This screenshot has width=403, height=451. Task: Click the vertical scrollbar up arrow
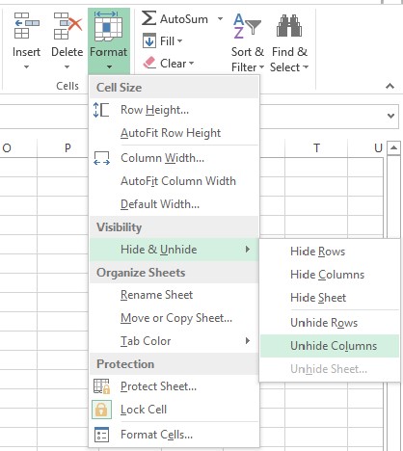point(393,148)
